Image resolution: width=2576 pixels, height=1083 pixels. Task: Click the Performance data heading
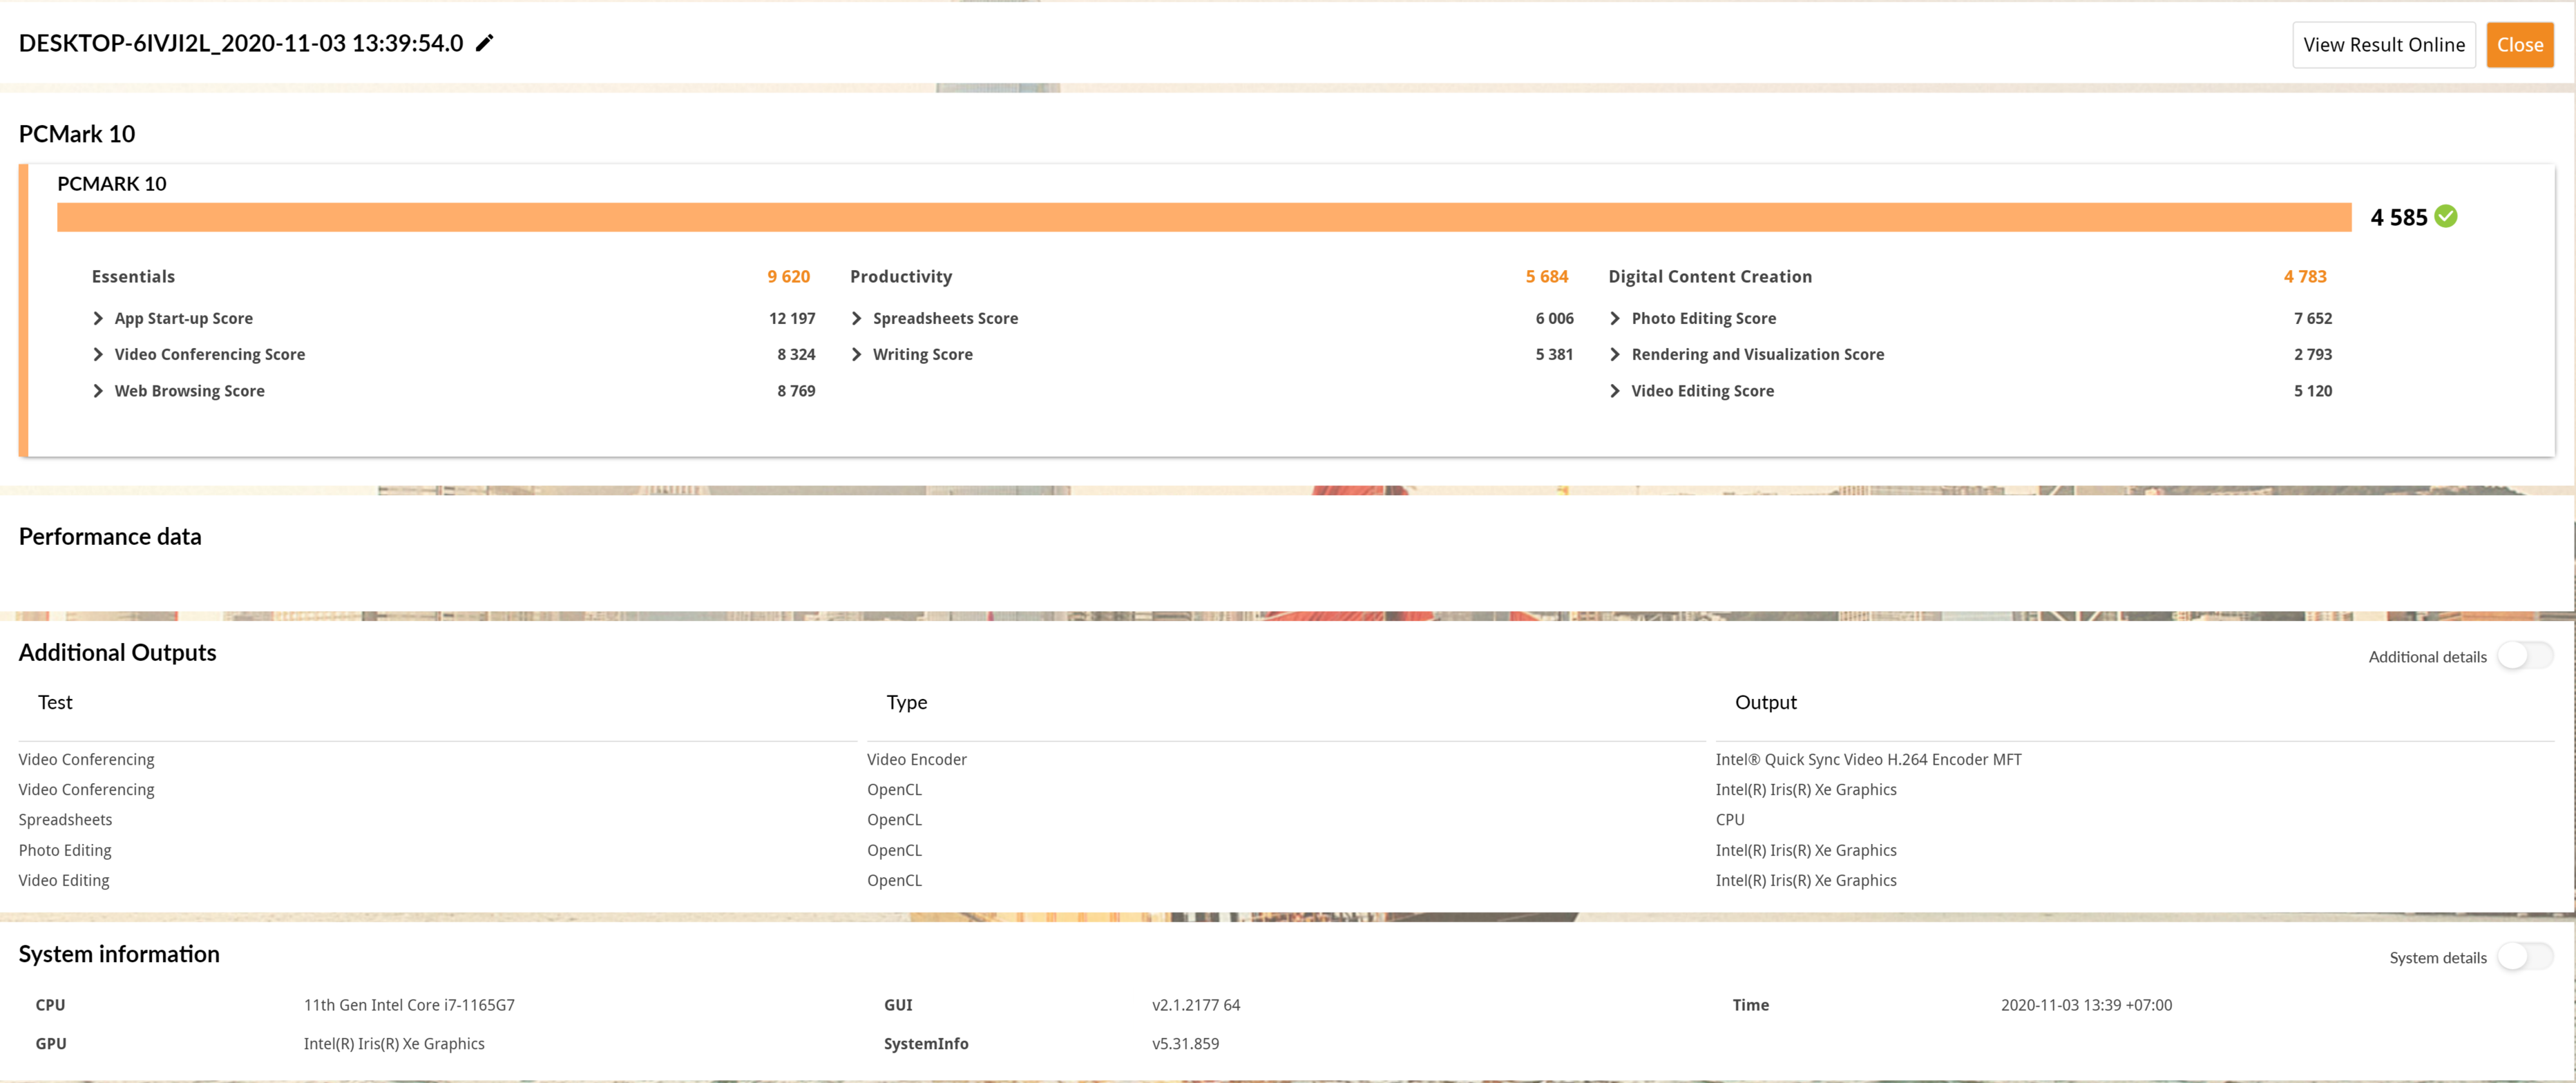pos(110,536)
